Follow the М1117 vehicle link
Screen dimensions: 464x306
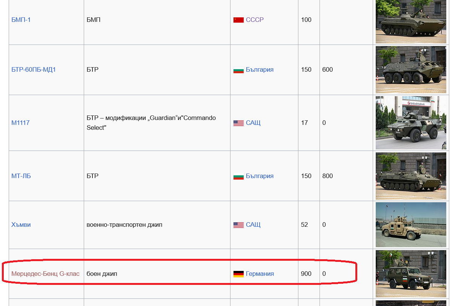pos(20,123)
